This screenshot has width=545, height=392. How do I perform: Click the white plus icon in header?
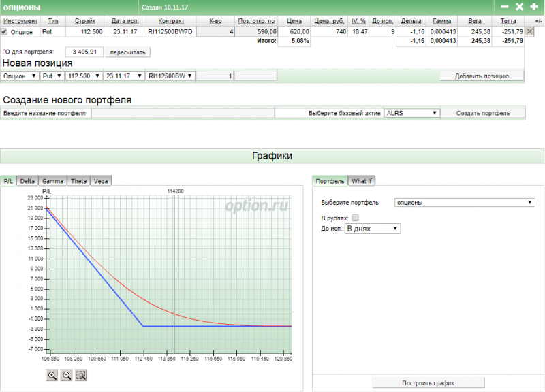pos(535,7)
